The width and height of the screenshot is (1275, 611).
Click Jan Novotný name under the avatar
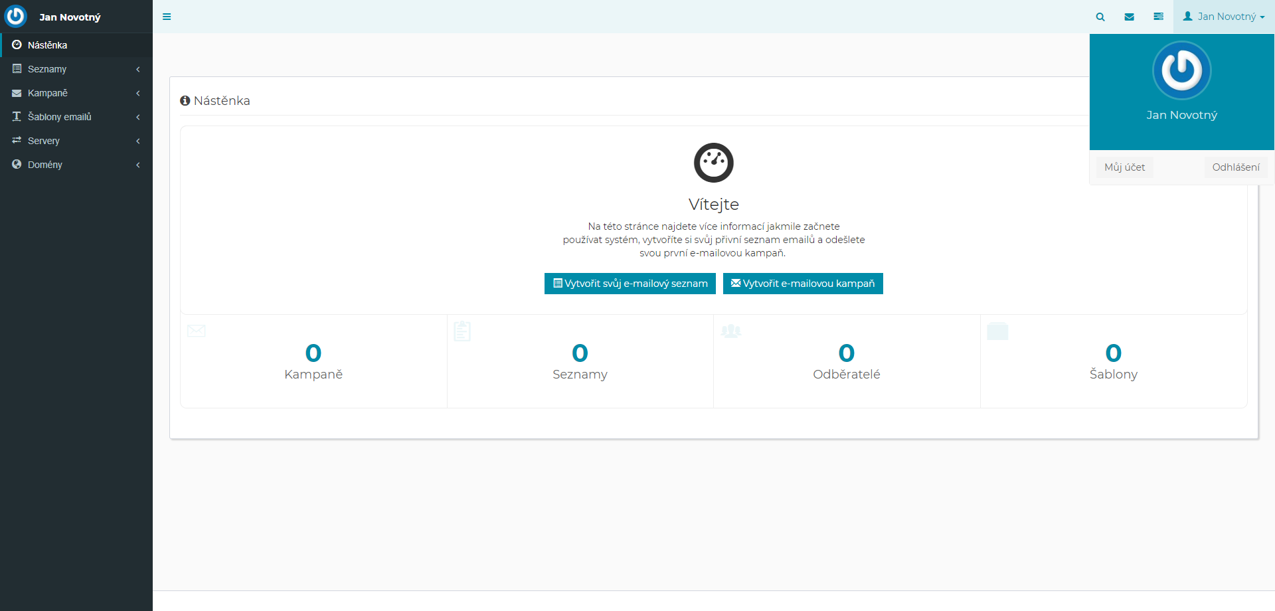1182,115
